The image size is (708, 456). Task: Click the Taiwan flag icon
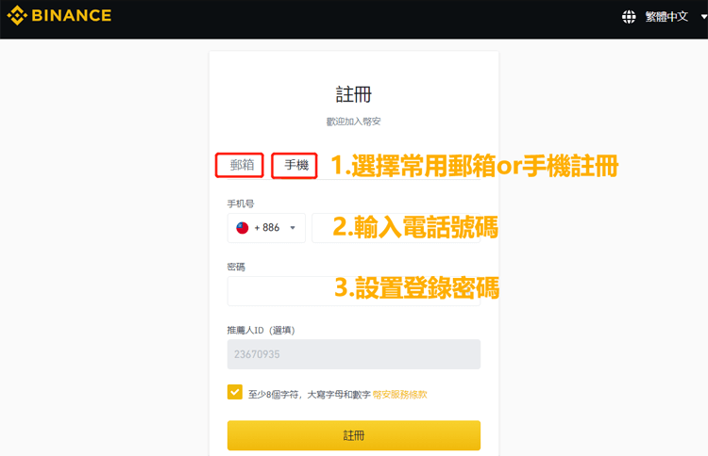pyautogui.click(x=243, y=228)
